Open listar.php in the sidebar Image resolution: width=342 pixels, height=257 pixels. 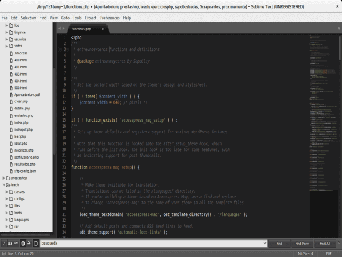click(20, 143)
